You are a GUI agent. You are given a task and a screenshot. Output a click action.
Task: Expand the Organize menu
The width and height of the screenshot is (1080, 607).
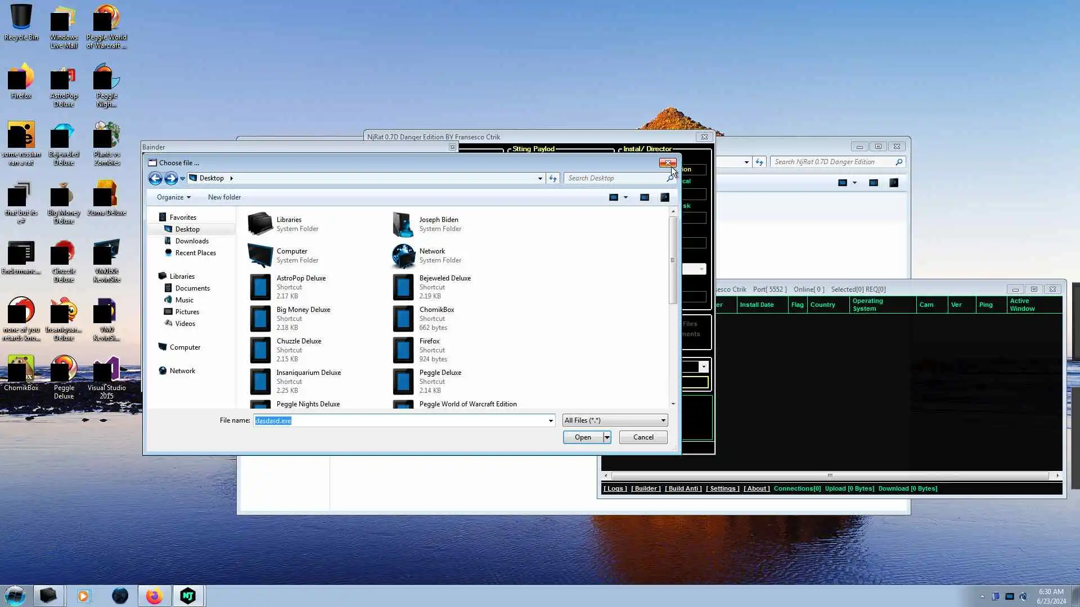pyautogui.click(x=173, y=197)
